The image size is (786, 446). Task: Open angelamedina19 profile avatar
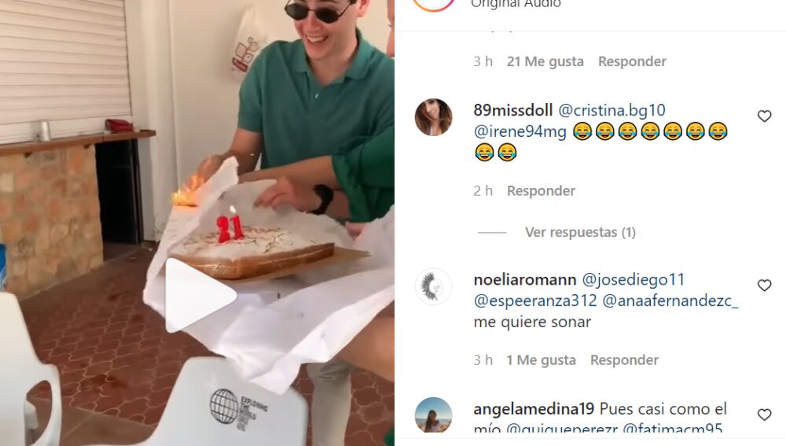pos(434,415)
